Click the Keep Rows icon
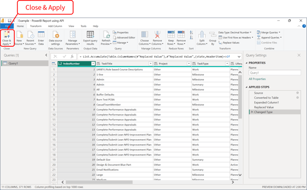This screenshot has width=307, height=190. point(171,35)
